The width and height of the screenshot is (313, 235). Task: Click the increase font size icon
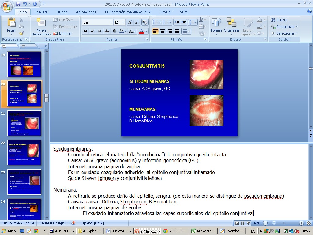point(130,22)
